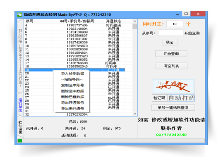Select 删除选中数据 menu entry
The image size is (223, 157).
pyautogui.click(x=72, y=91)
